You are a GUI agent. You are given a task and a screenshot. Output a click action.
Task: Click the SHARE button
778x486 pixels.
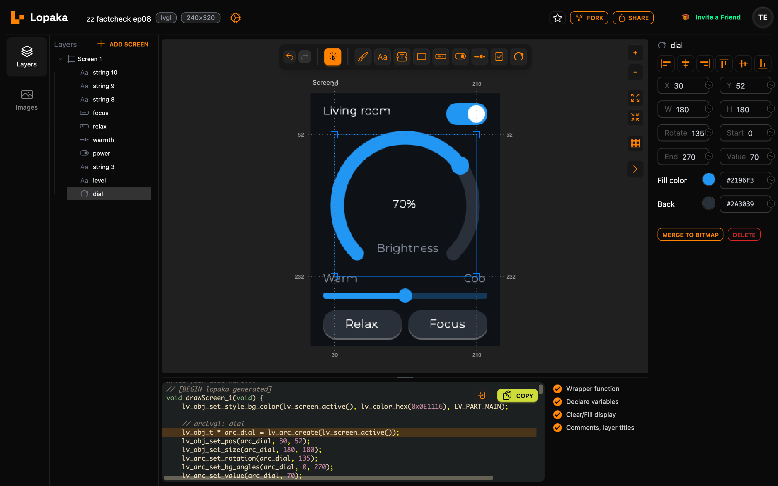pos(633,18)
